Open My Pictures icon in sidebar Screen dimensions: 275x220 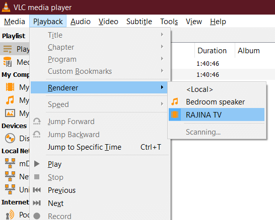click(10, 113)
